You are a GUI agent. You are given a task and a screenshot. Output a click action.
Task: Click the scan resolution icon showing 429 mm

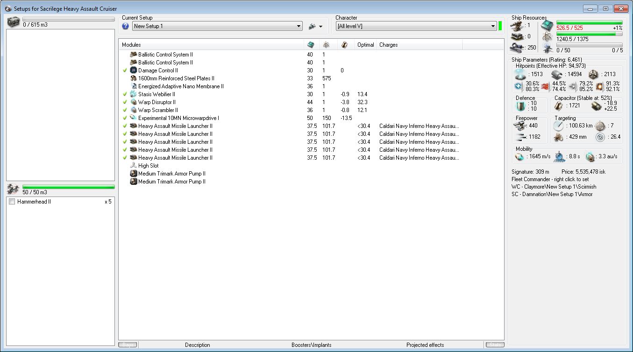pyautogui.click(x=559, y=137)
